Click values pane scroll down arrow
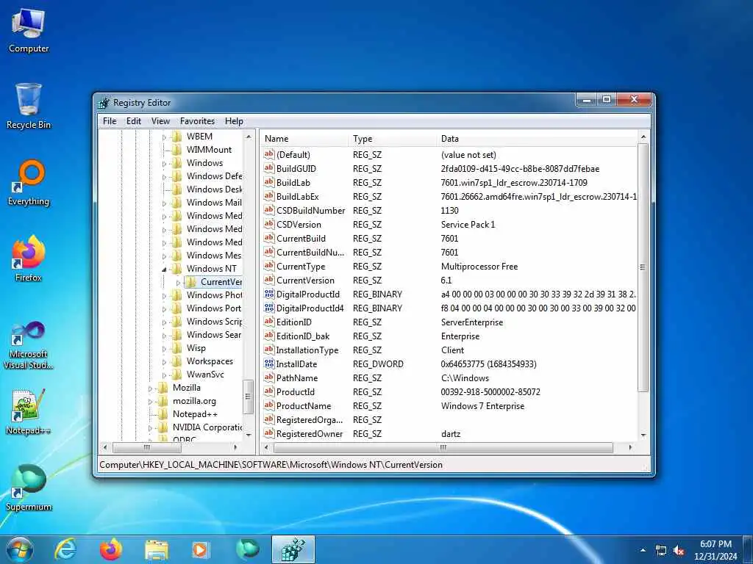Viewport: 753px width, 564px height. [x=643, y=435]
